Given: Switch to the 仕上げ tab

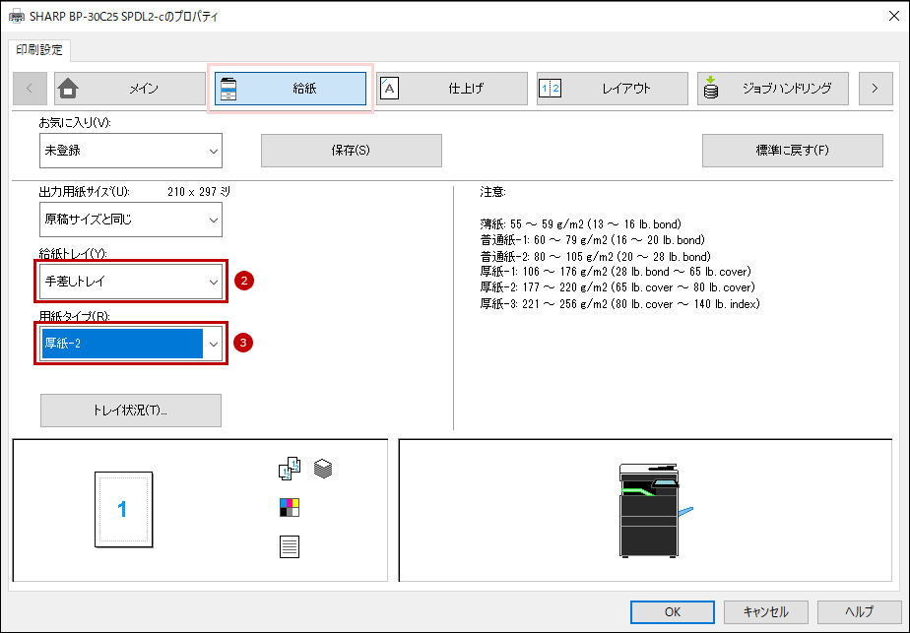Looking at the screenshot, I should coord(451,89).
